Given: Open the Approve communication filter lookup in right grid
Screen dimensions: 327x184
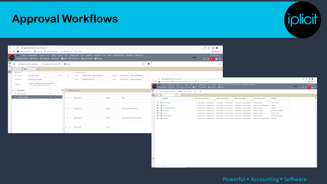Looking at the screenshot, I should pyautogui.click(x=233, y=100).
